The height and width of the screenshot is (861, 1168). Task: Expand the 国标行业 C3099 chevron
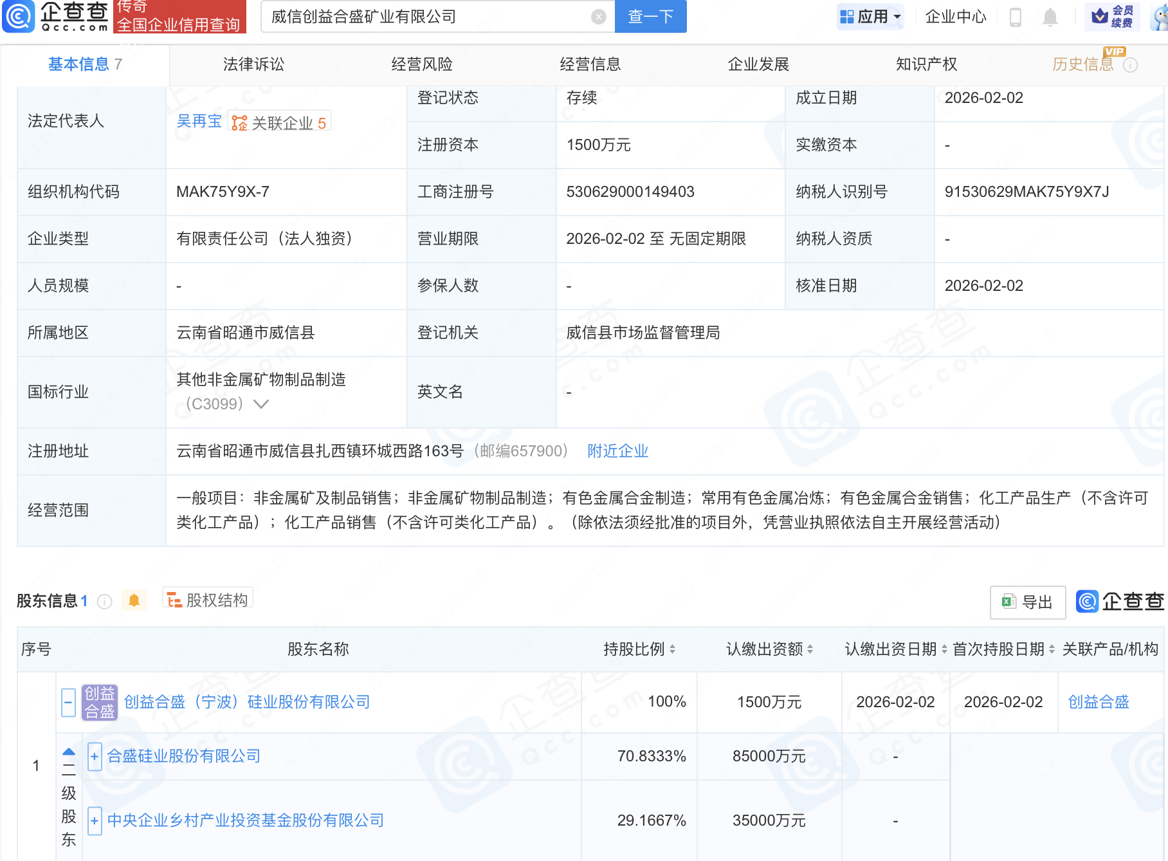pos(261,404)
